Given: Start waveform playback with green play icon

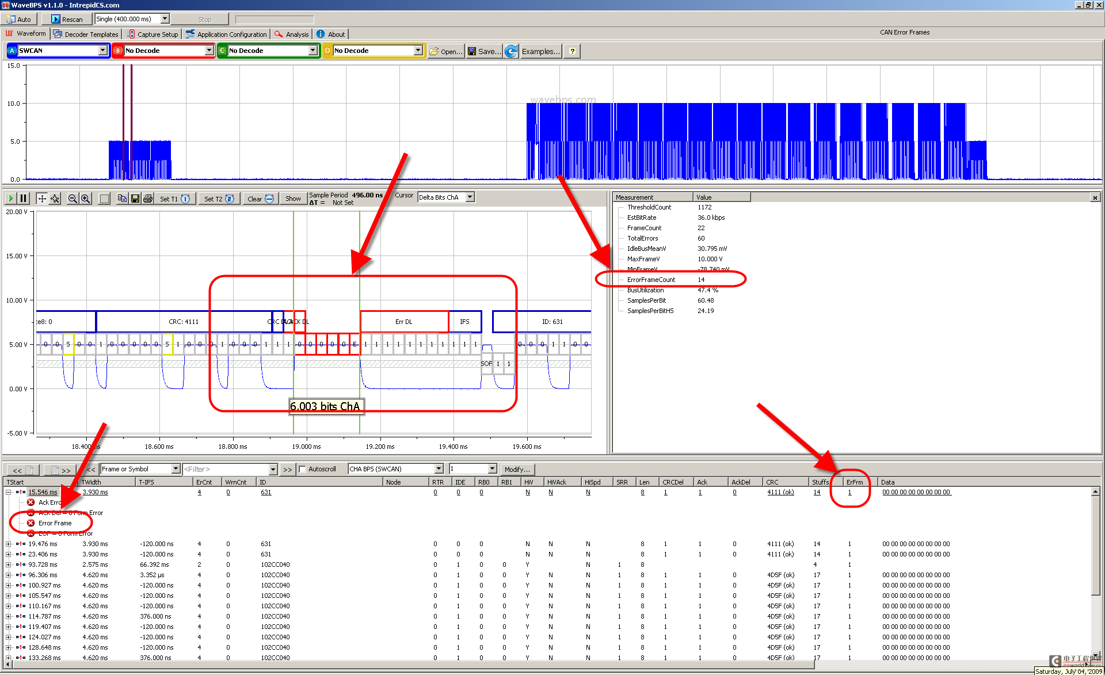Looking at the screenshot, I should point(10,199).
